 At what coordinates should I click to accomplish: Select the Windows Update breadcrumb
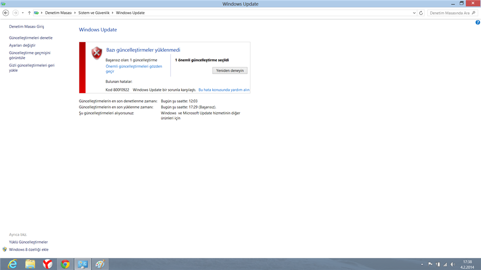(131, 13)
